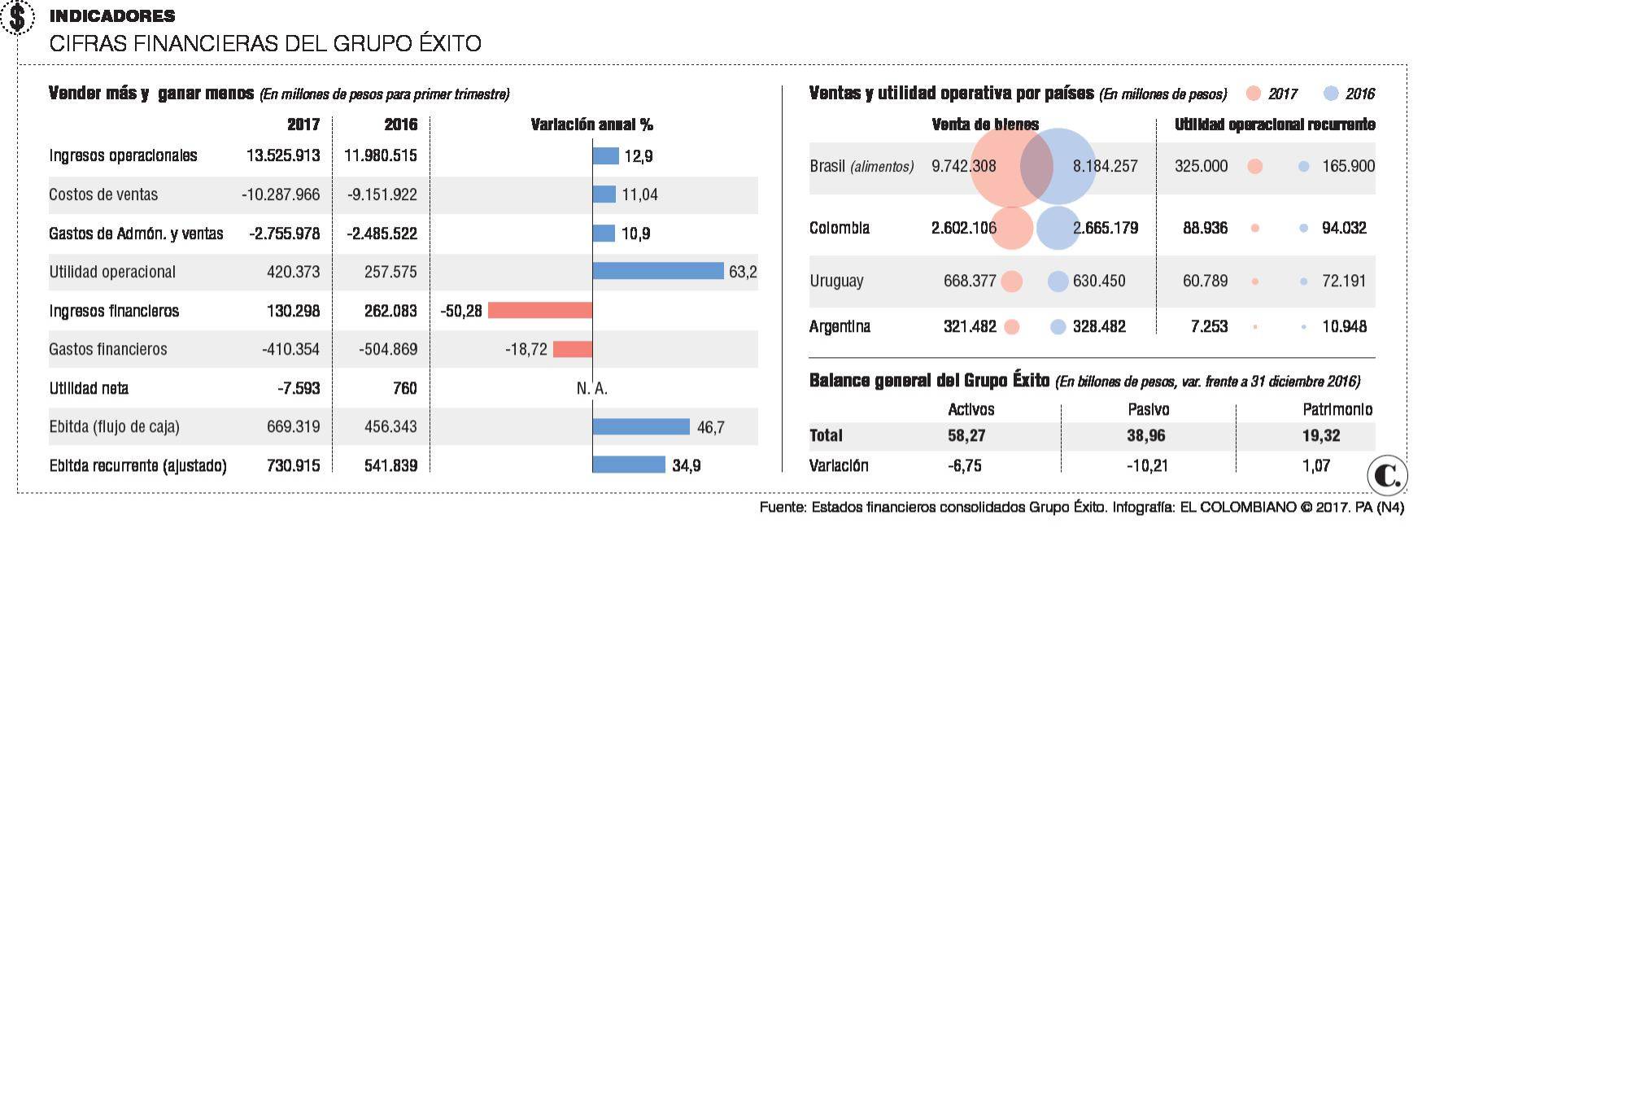
Task: Click the Ebitda recurrente 34,9 bar
Action: [629, 465]
